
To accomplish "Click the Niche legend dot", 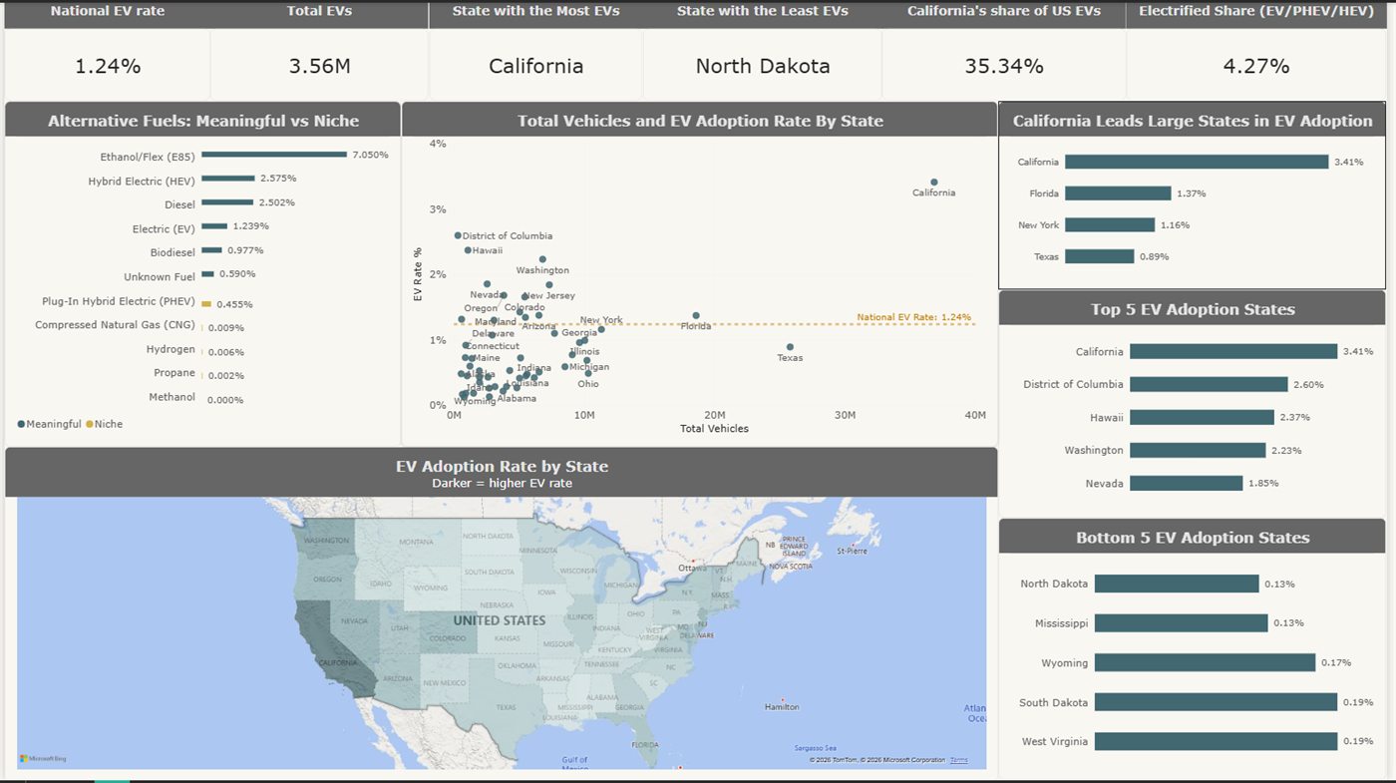I will pyautogui.click(x=90, y=424).
